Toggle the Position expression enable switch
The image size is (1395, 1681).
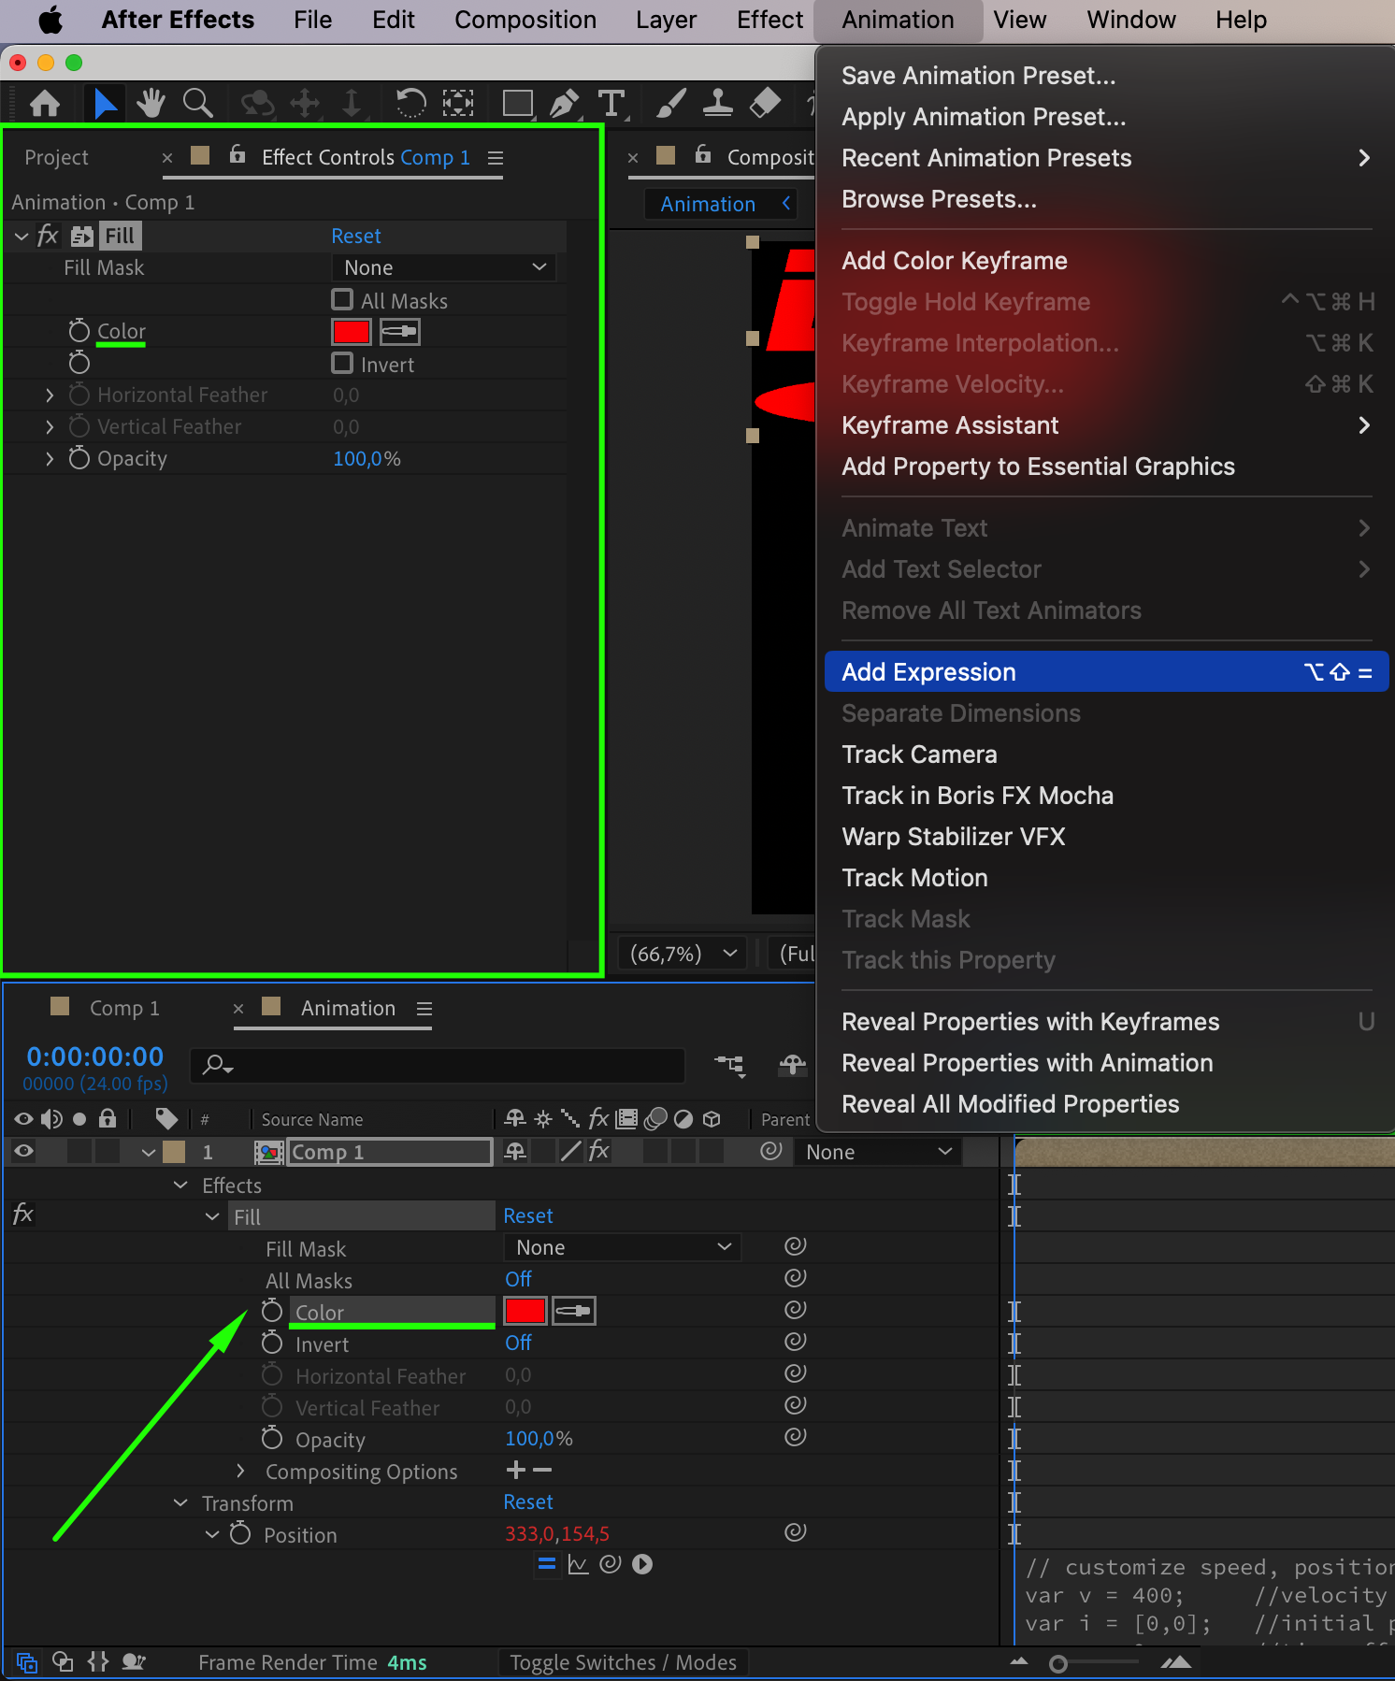coord(547,1564)
